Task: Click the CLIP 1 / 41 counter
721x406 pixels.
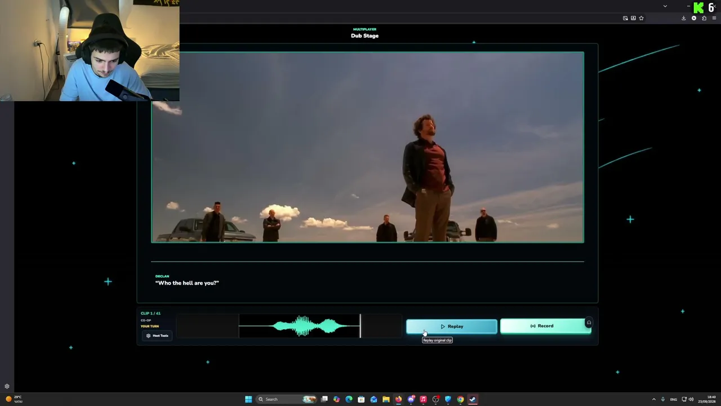Action: 150,314
